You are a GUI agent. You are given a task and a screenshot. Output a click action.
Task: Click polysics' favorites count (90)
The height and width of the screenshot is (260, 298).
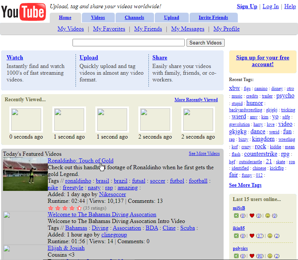(259, 256)
